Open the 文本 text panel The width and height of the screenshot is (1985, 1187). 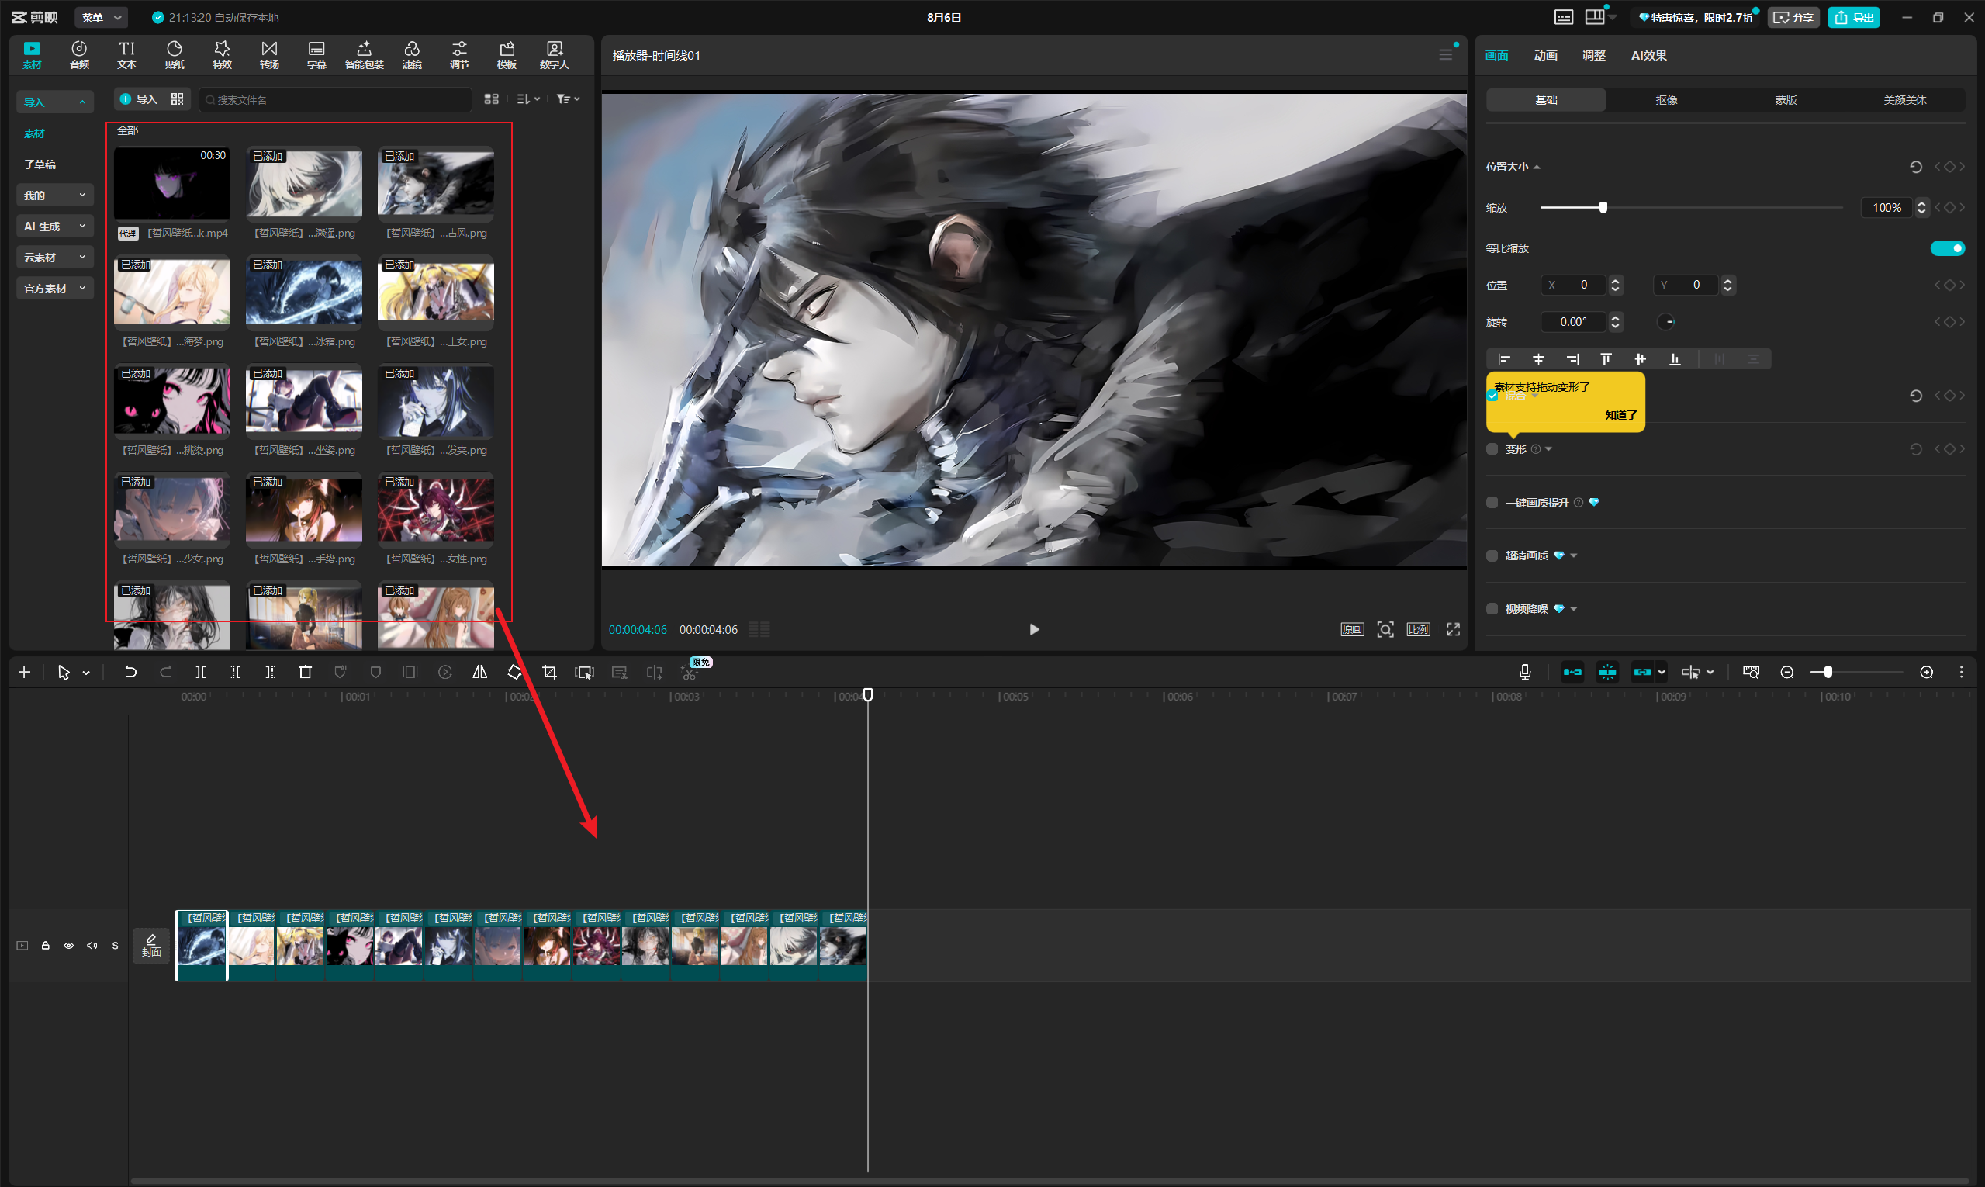[126, 54]
